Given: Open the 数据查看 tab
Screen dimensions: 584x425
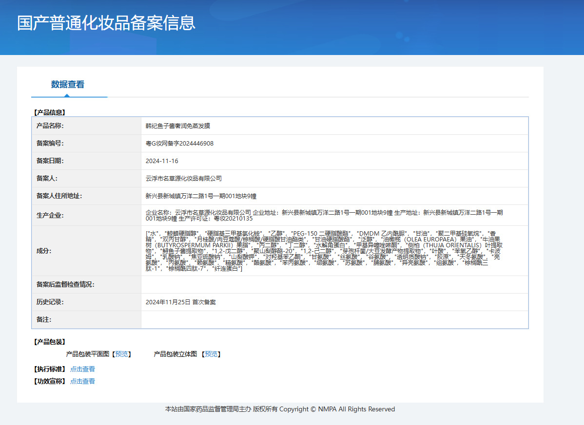Looking at the screenshot, I should click(x=67, y=84).
